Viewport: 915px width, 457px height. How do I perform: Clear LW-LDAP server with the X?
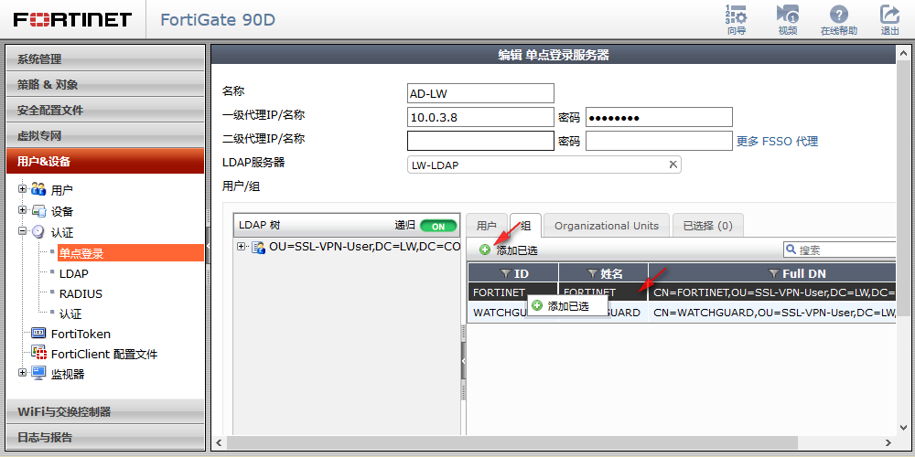point(673,165)
